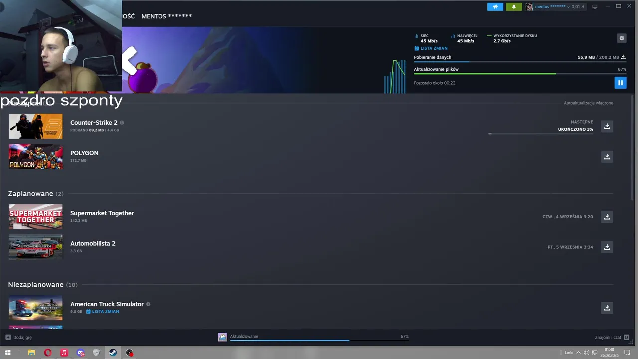Open the Counter-Strike 2 thumbnail

(x=36, y=126)
